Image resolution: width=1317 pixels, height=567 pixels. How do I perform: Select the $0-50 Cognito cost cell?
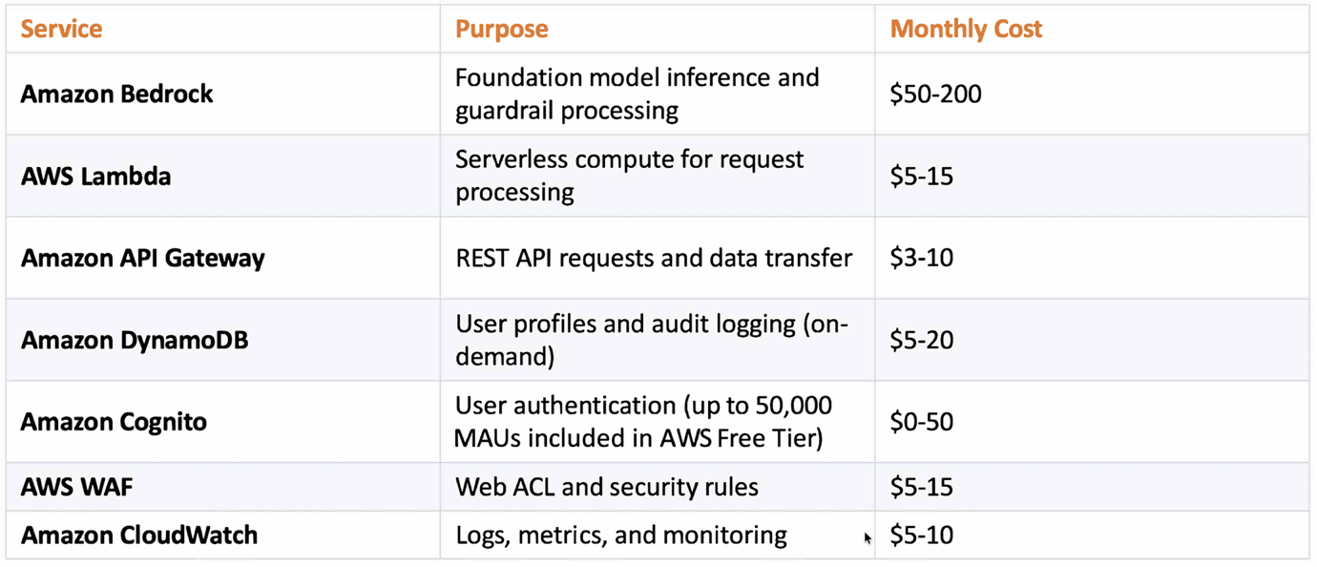point(921,422)
